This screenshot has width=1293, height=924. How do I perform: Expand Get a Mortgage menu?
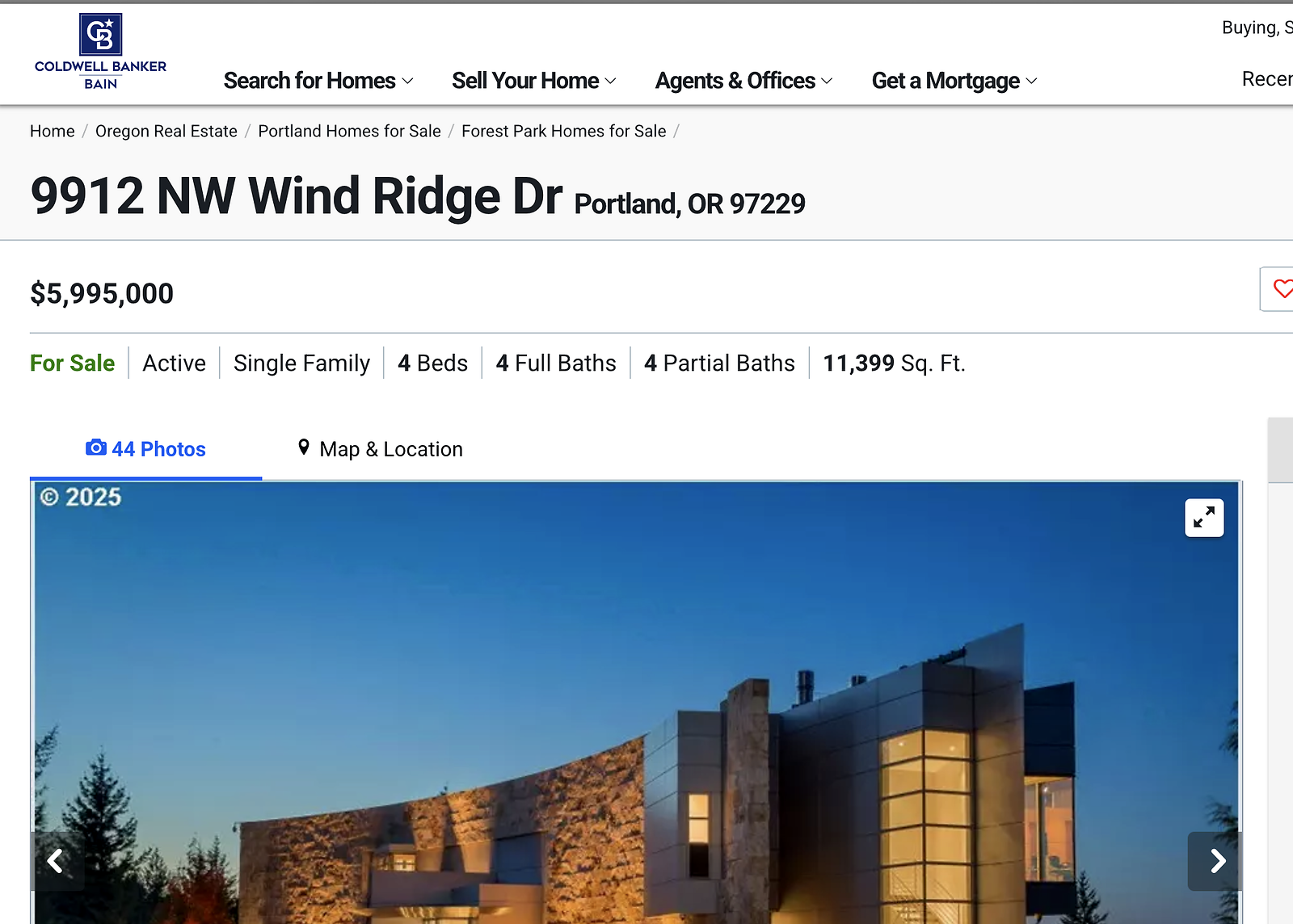coord(954,81)
